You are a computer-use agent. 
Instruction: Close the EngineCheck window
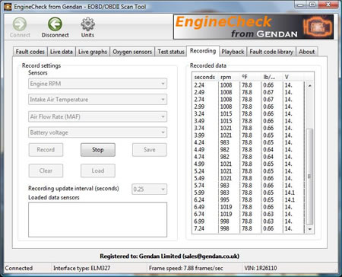click(x=328, y=5)
